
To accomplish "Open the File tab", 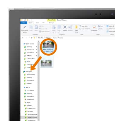I will click(x=24, y=23).
